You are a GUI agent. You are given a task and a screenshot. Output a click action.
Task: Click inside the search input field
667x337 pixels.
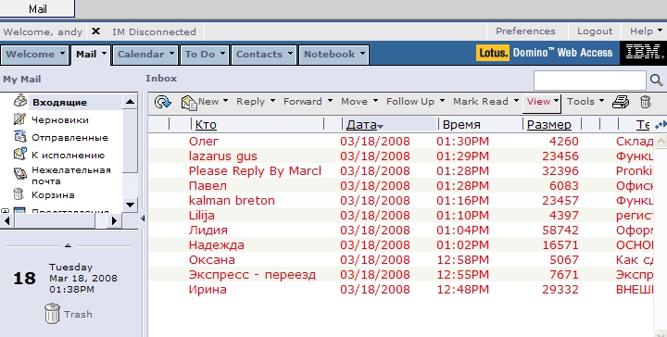pos(589,80)
